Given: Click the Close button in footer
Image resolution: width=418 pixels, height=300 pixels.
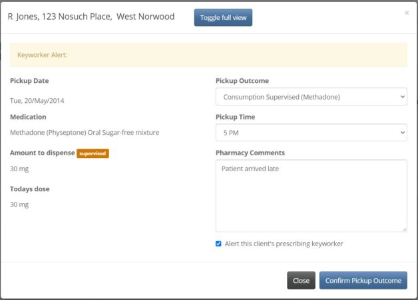Looking at the screenshot, I should (x=301, y=281).
